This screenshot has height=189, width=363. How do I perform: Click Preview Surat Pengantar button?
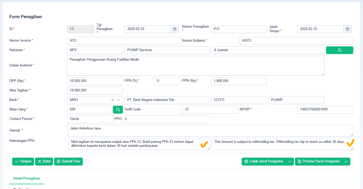[318, 161]
